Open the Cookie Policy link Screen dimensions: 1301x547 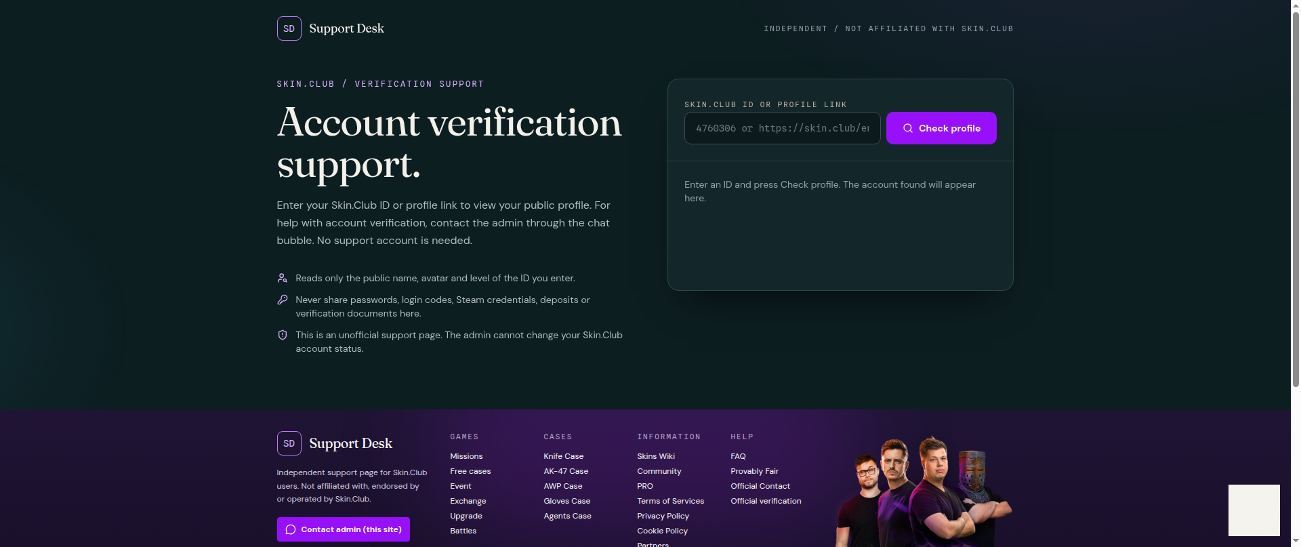[x=663, y=531]
